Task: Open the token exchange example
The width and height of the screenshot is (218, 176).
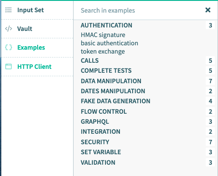Action: coord(103,51)
